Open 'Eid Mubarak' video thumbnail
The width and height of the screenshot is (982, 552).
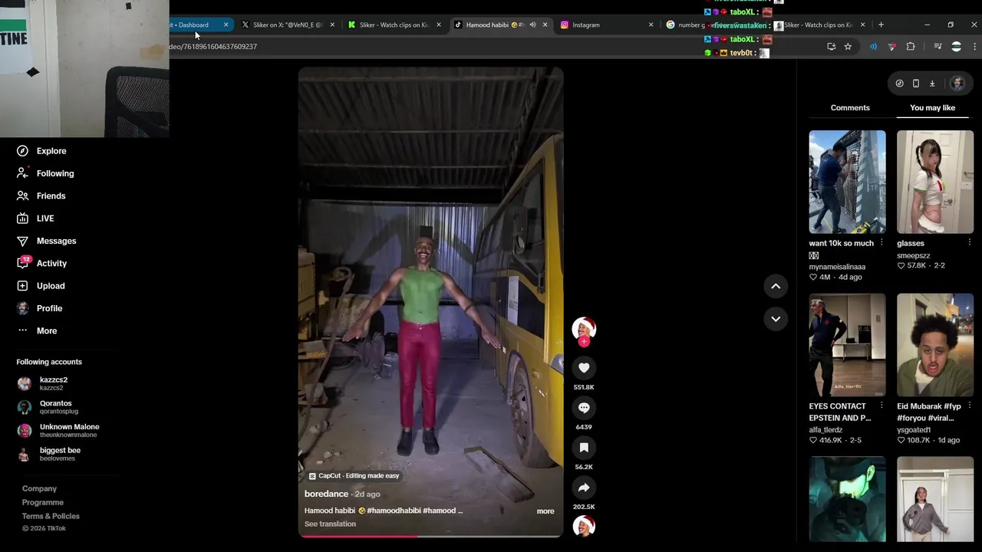click(x=935, y=345)
